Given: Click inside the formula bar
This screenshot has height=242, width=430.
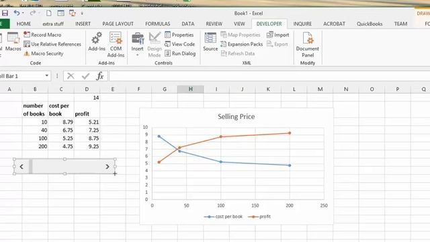Looking at the screenshot, I should click(x=269, y=76).
